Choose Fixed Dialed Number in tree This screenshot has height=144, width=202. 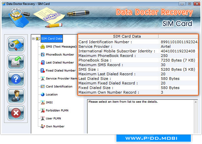coord(61,70)
